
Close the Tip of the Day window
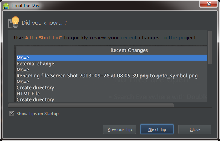coord(209,4)
